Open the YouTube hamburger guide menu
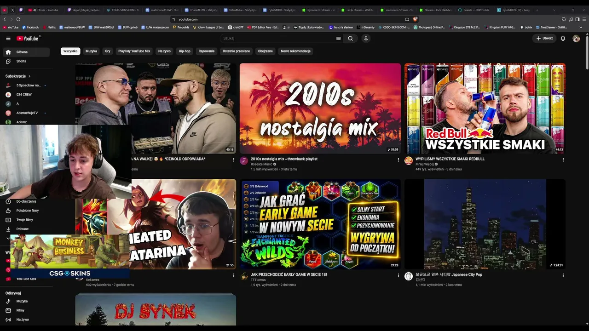The width and height of the screenshot is (589, 331). [x=8, y=38]
